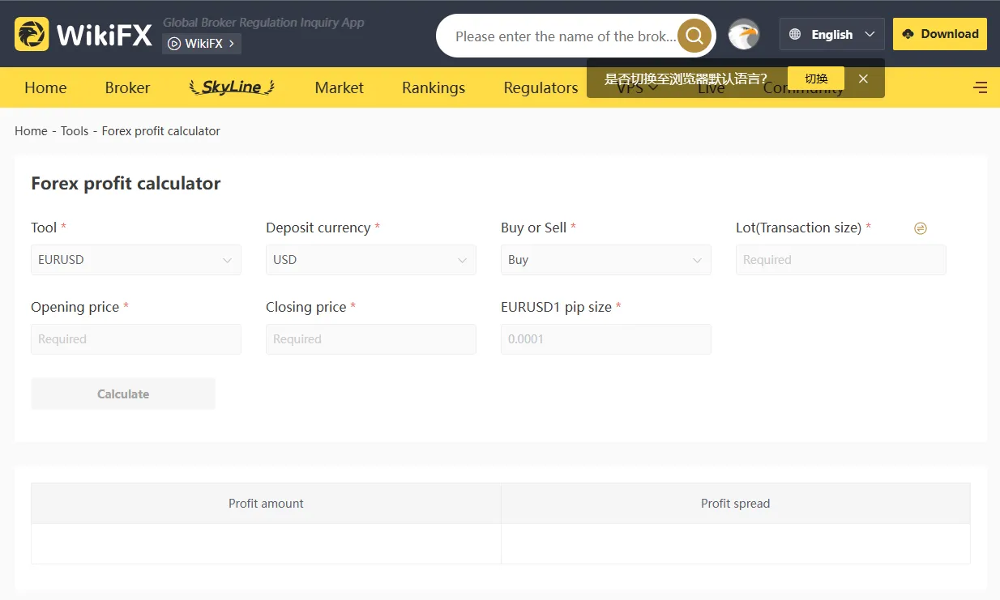The image size is (1000, 600).
Task: Dismiss the language switch prompt
Action: [x=863, y=79]
